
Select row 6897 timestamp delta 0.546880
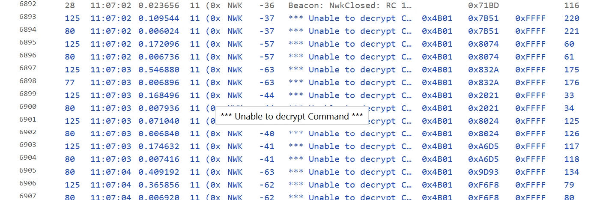click(158, 70)
